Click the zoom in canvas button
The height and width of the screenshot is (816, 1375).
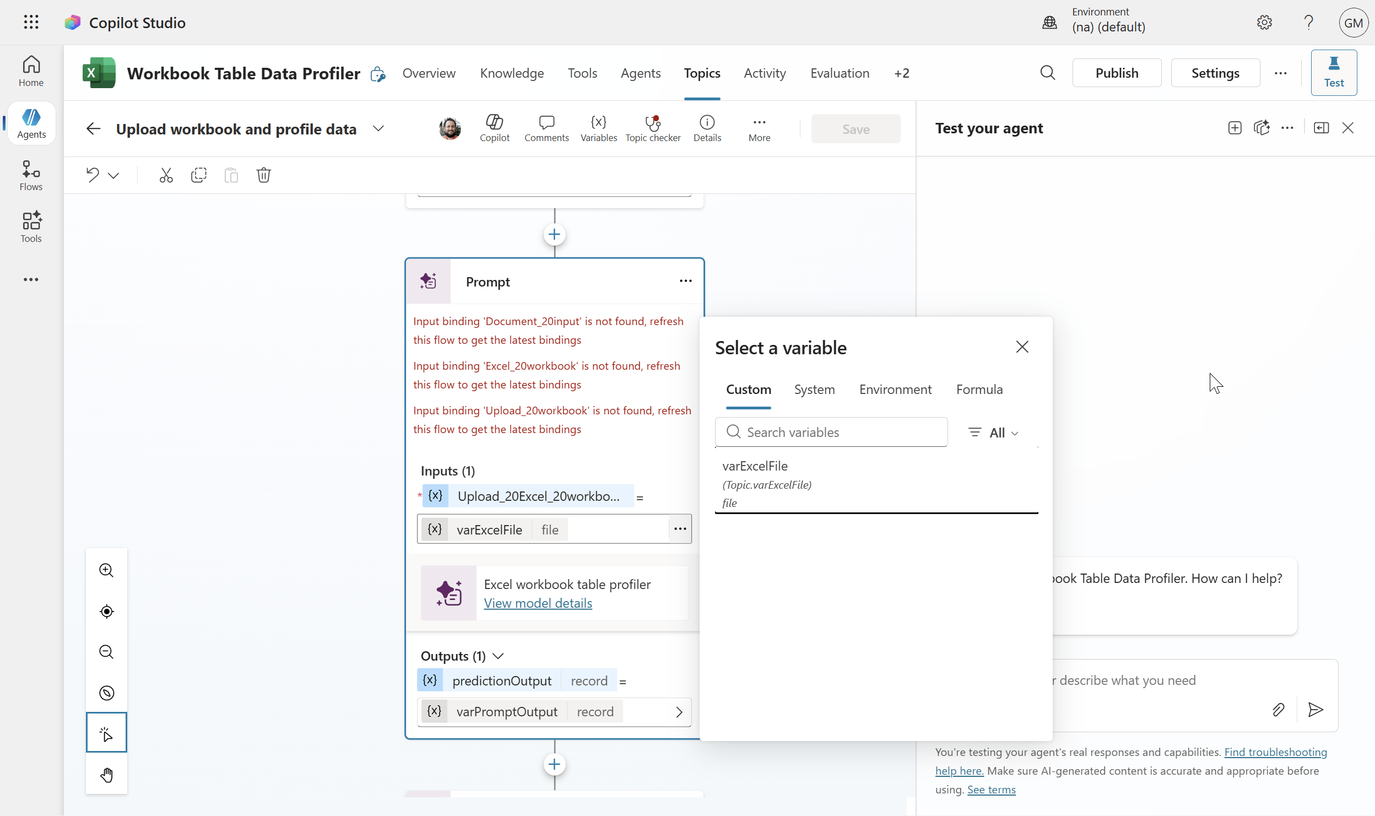106,570
